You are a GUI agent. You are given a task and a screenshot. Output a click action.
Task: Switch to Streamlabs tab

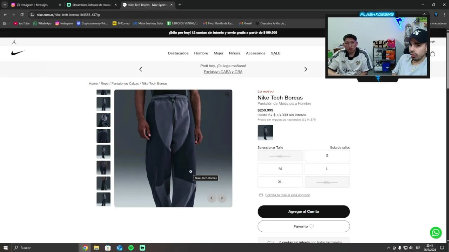(92, 5)
